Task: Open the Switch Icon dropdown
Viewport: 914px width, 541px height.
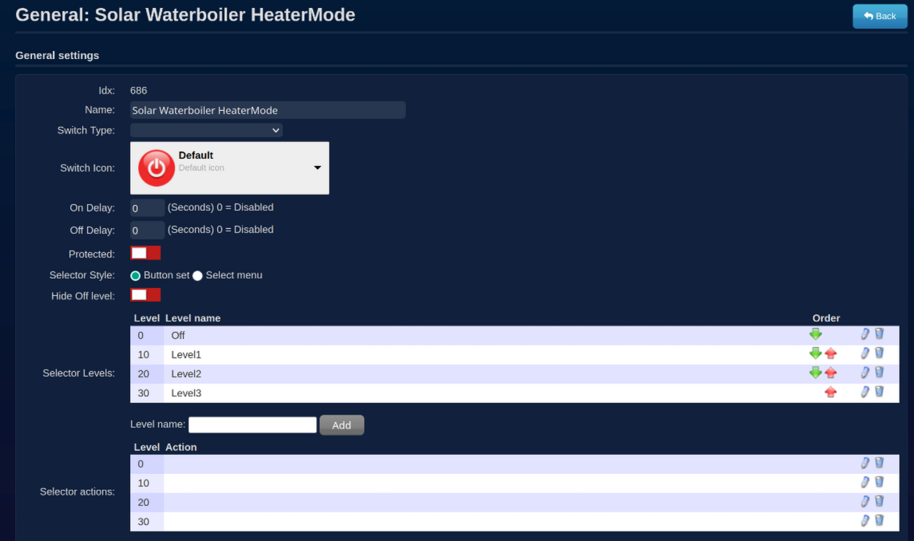Action: 230,168
